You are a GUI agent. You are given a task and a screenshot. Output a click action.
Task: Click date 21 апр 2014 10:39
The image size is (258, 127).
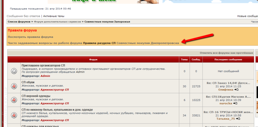(228, 100)
